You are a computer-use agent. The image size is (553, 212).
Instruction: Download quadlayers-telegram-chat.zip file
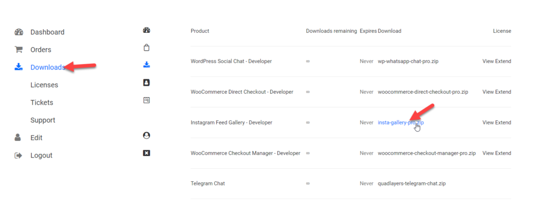412,183
